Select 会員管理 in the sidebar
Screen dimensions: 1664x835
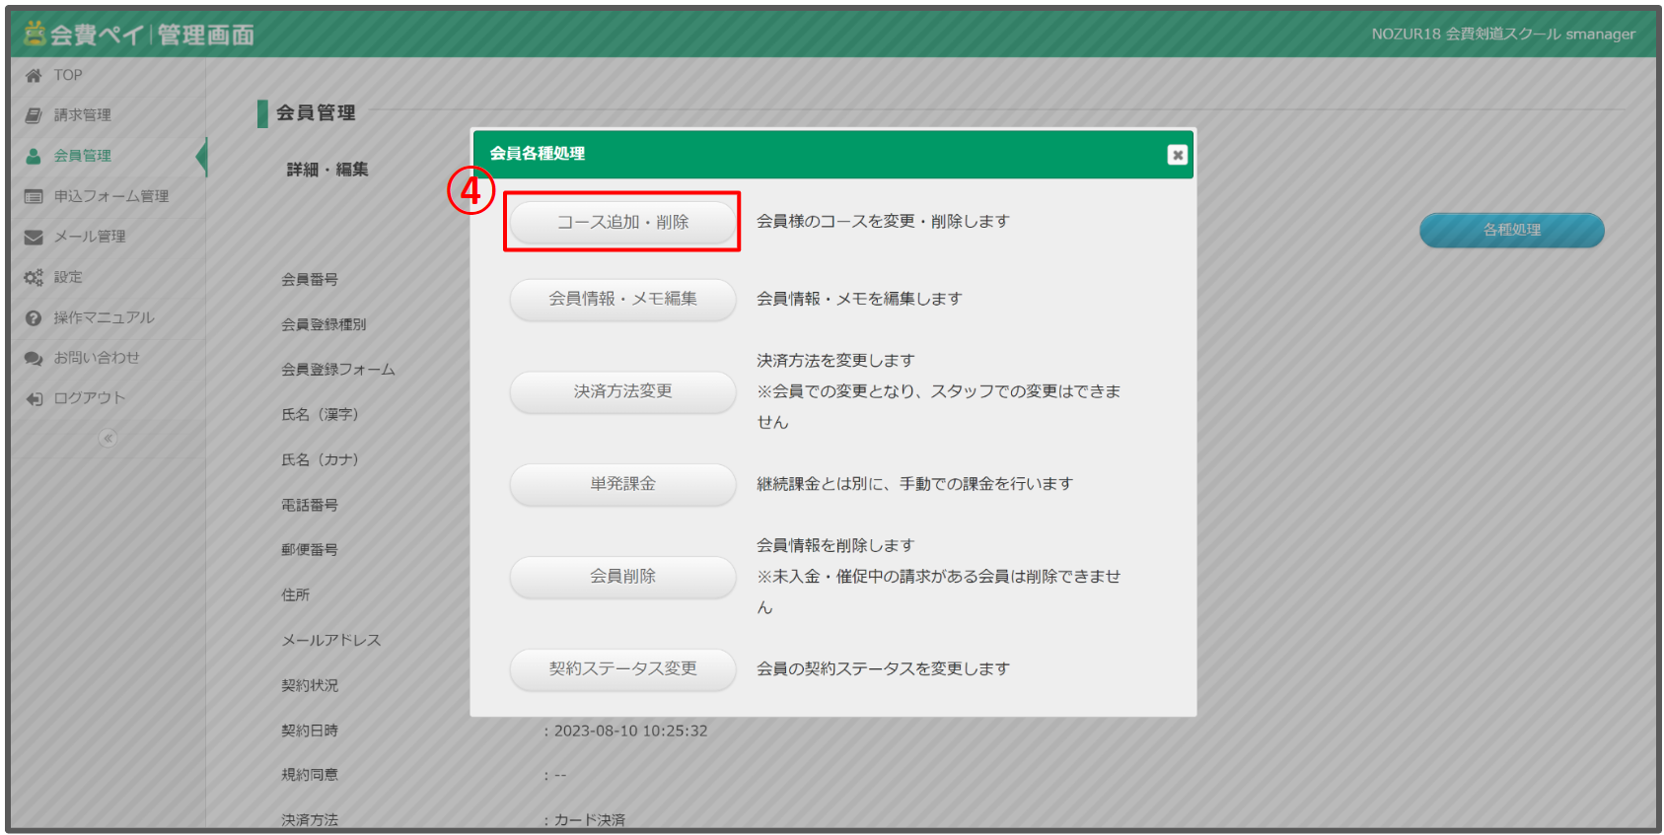pos(109,156)
